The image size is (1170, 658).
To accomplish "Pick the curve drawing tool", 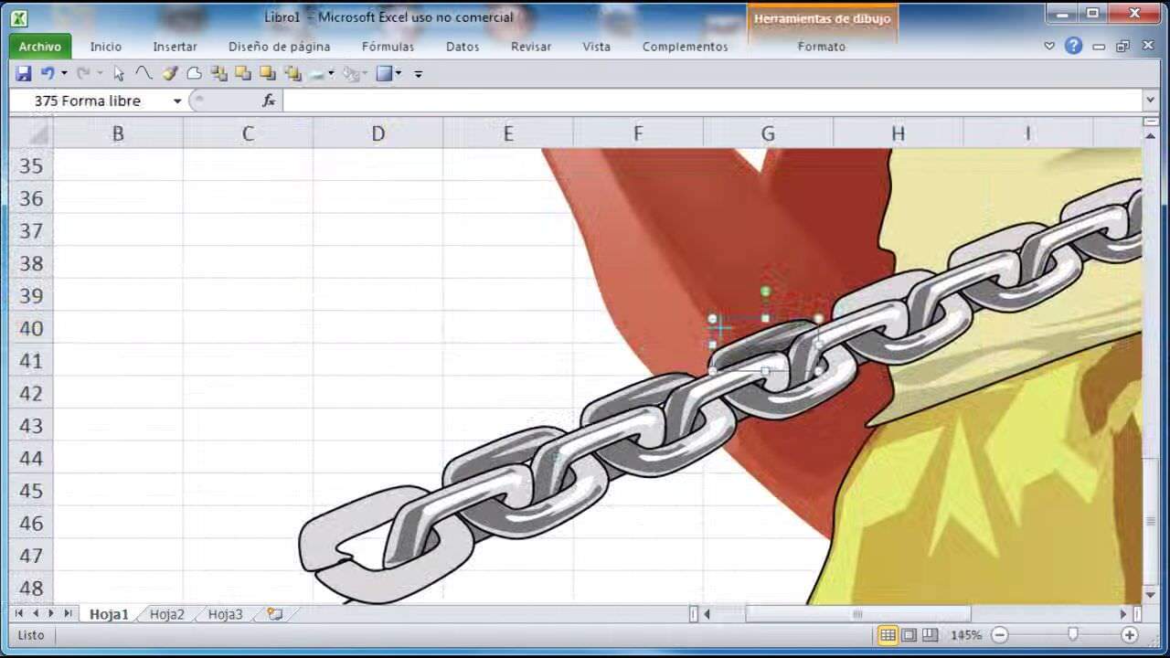I will 144,74.
